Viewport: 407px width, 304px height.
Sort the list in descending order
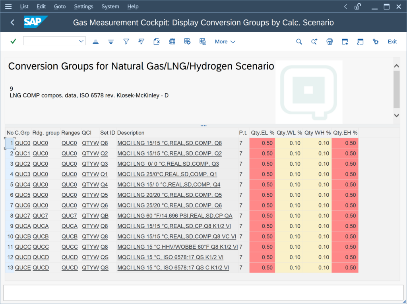click(x=111, y=42)
